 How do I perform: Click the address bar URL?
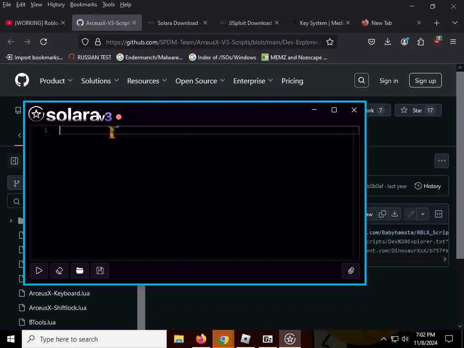tap(212, 42)
